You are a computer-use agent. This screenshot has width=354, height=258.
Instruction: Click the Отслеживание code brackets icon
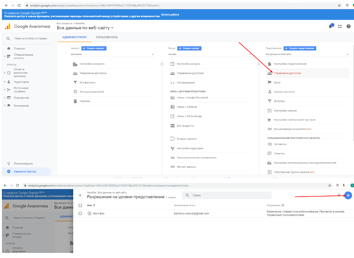(x=172, y=83)
